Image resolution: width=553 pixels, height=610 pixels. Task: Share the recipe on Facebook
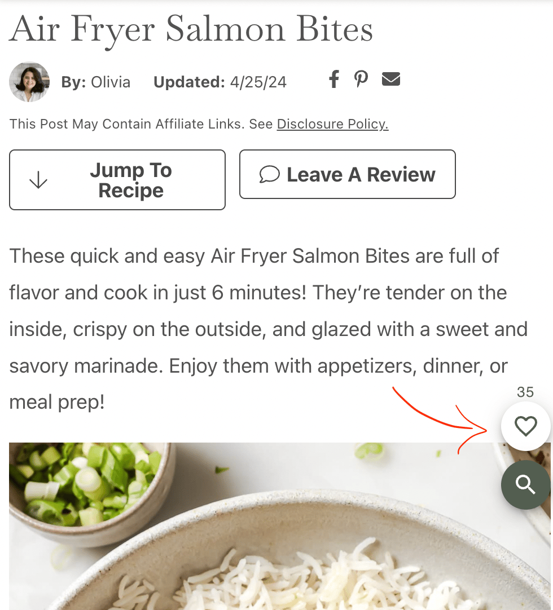tap(333, 79)
